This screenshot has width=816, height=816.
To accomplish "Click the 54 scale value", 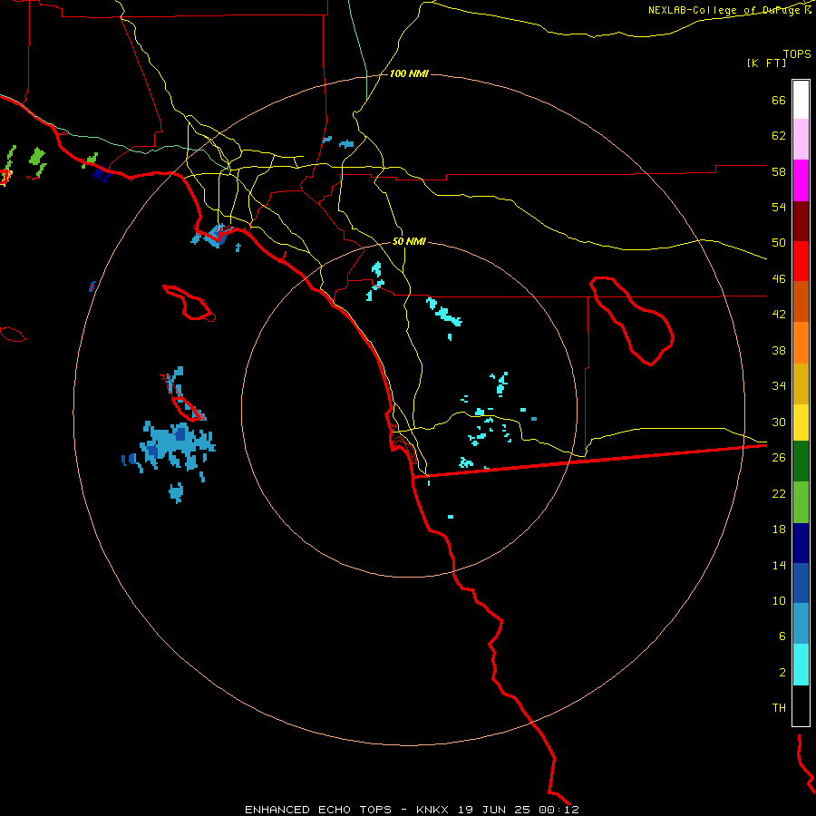I will (x=779, y=207).
